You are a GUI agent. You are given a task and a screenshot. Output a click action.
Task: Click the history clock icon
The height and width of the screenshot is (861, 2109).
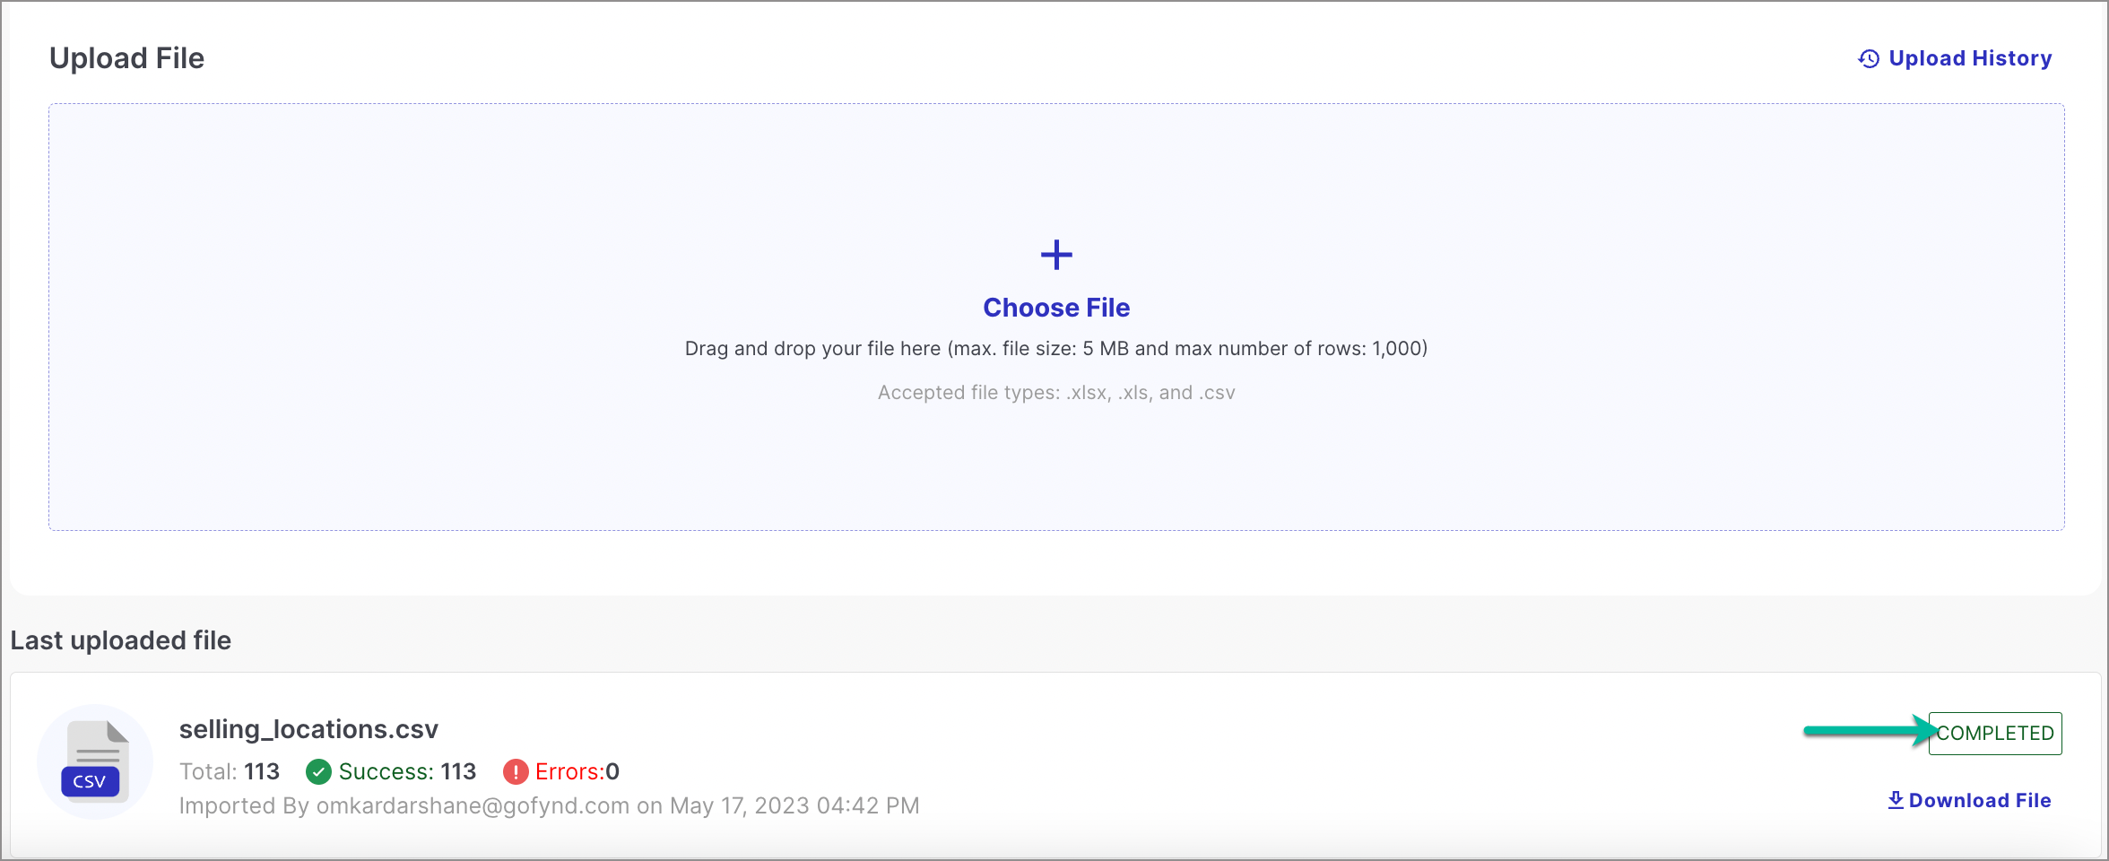[1869, 59]
